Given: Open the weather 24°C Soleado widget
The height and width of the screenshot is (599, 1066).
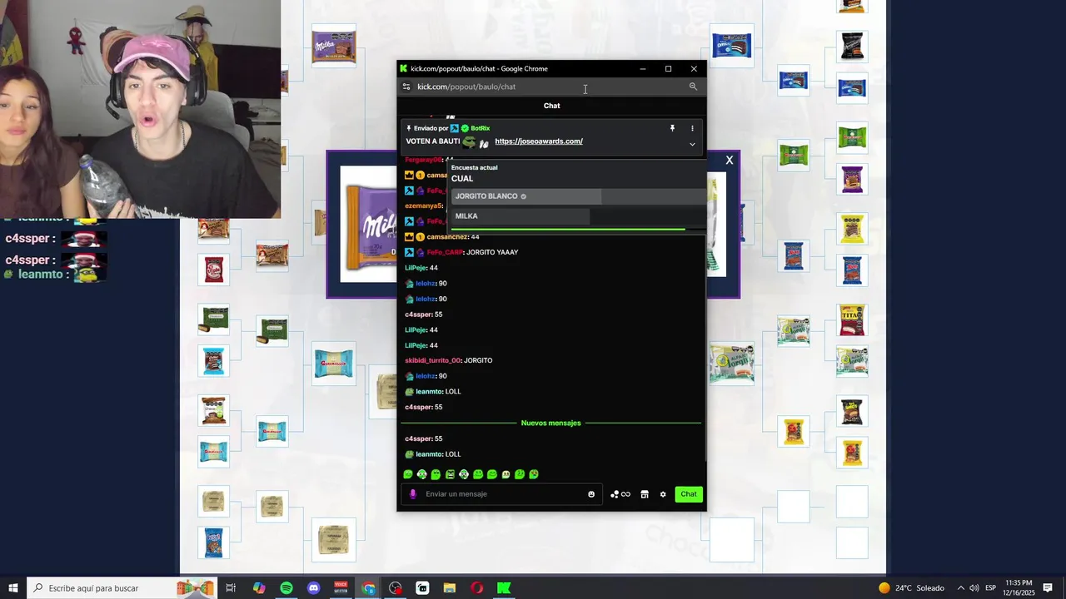Looking at the screenshot, I should 912,588.
